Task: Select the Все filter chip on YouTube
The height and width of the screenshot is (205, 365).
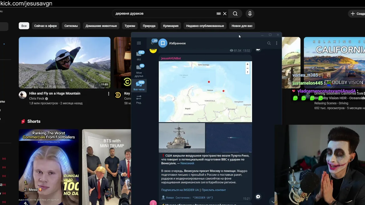Action: [24, 26]
